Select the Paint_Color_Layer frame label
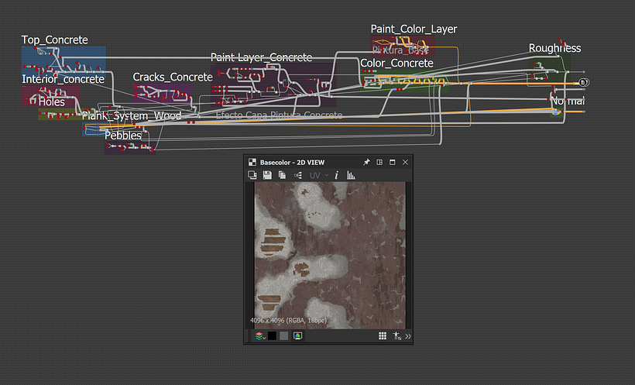 (414, 29)
